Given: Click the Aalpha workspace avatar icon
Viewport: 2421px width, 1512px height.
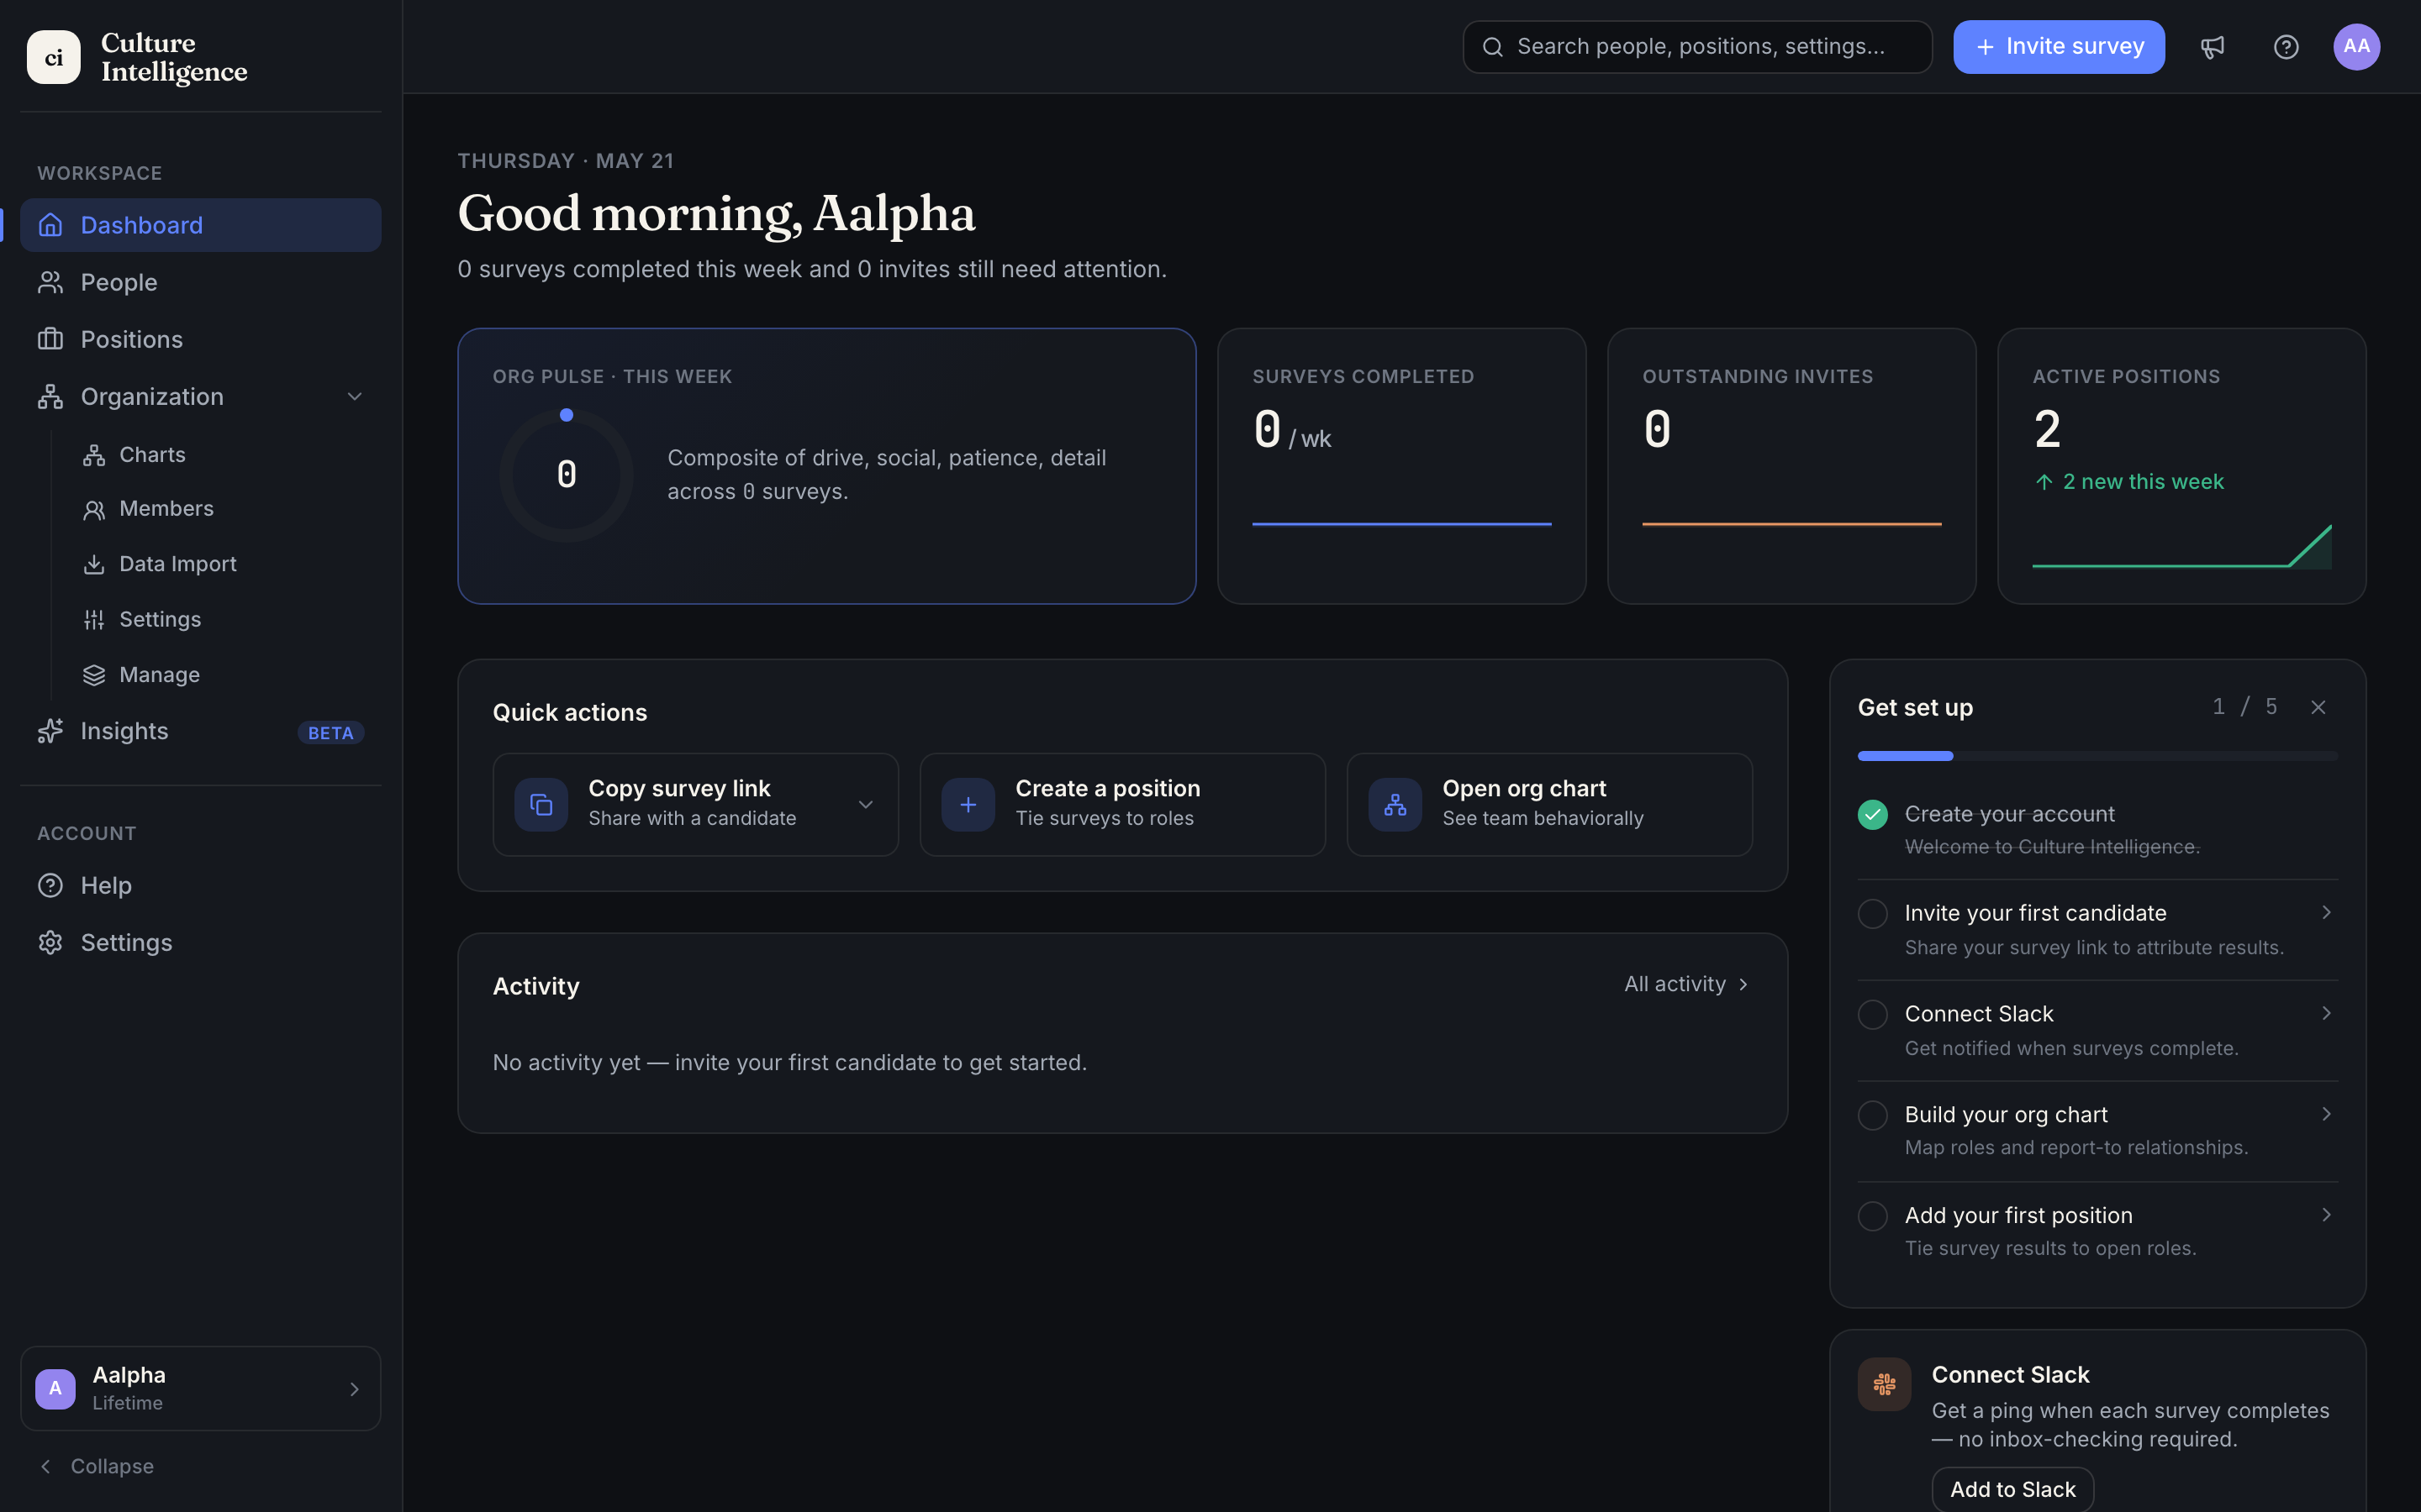Looking at the screenshot, I should tap(55, 1389).
